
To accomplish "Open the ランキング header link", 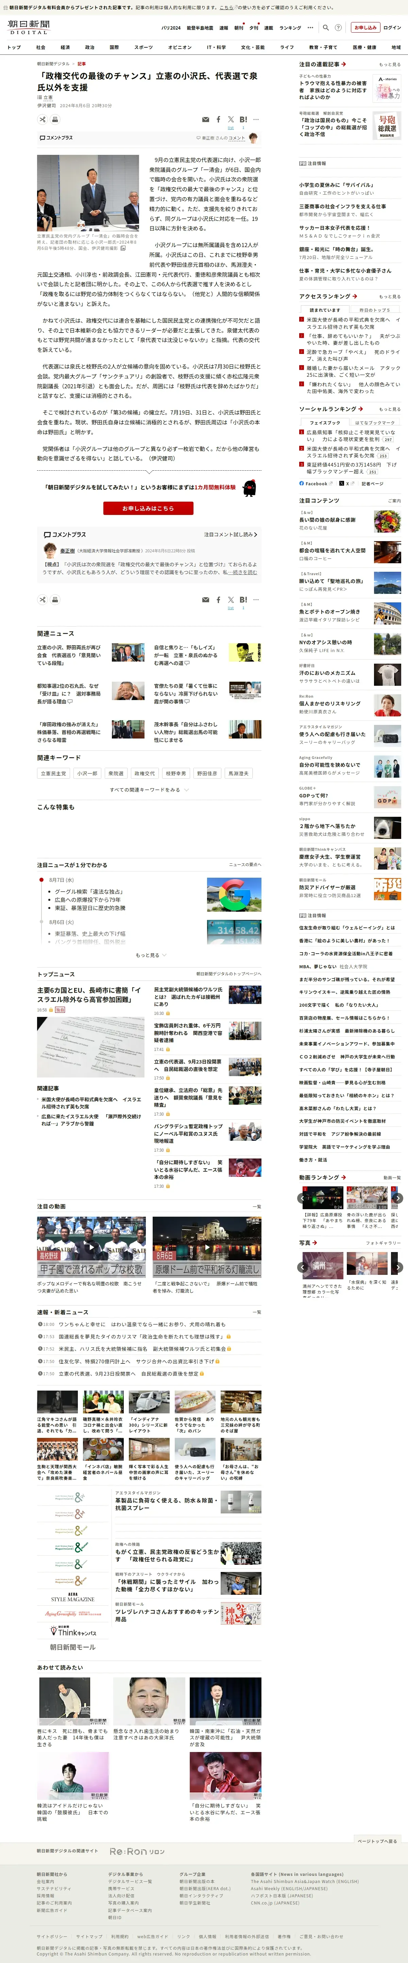I will pyautogui.click(x=290, y=28).
